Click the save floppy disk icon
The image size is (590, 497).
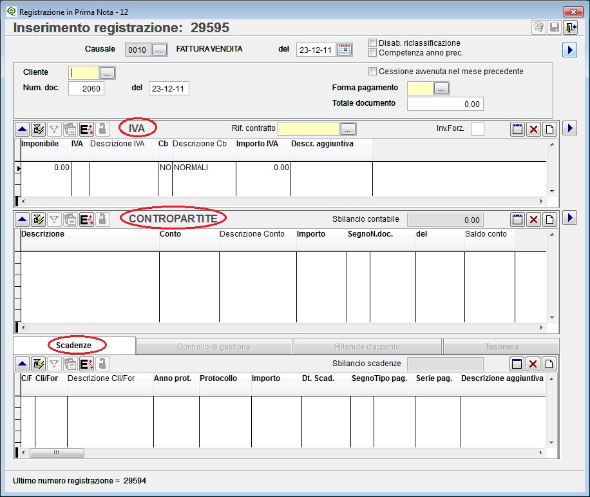(x=555, y=28)
